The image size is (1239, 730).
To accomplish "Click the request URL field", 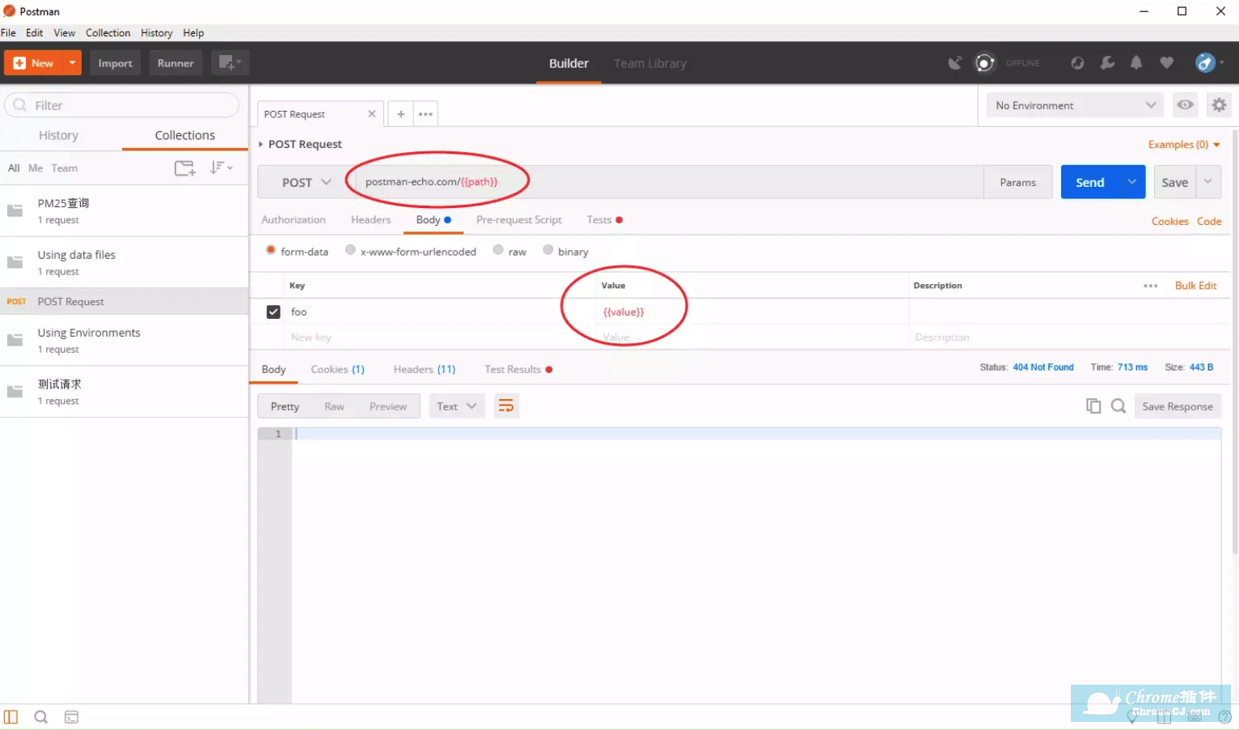I will (668, 182).
